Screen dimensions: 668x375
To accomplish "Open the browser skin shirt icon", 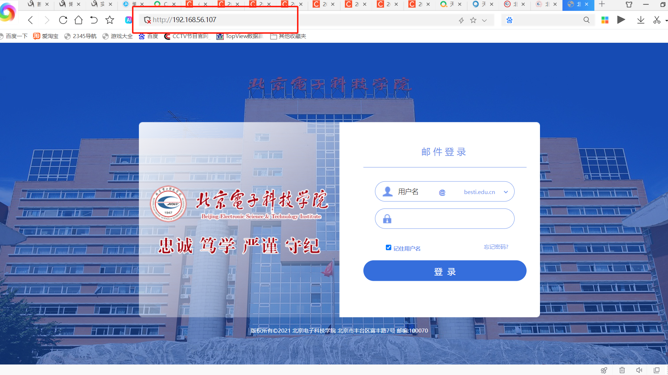I will 629,4.
